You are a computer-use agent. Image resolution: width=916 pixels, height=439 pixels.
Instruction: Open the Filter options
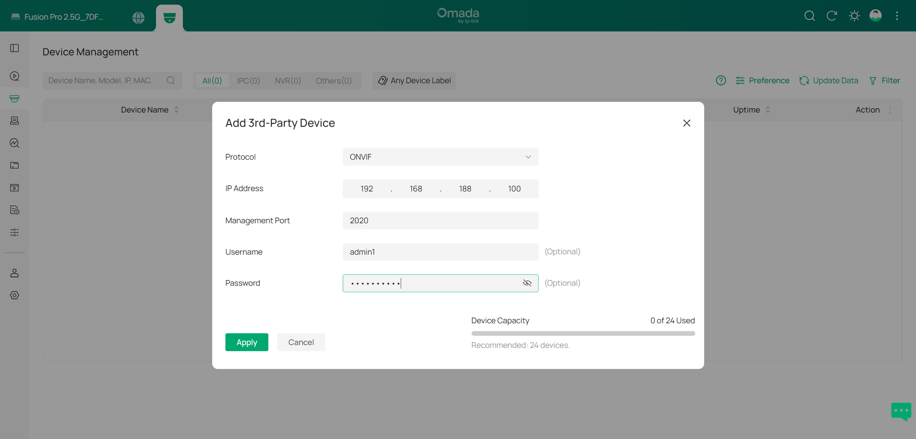[884, 81]
